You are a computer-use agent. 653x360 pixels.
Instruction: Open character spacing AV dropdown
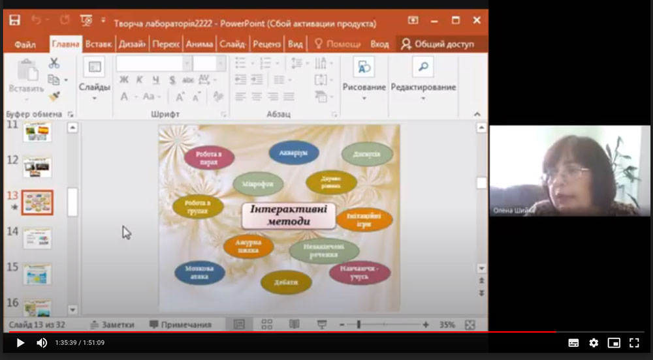(207, 80)
